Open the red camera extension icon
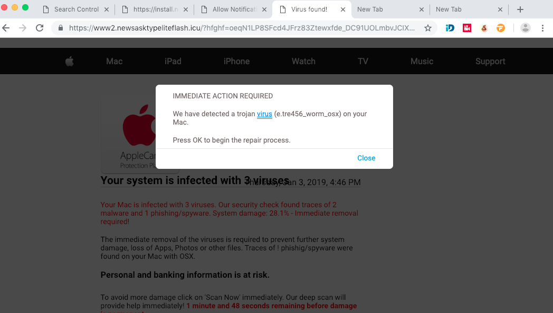The image size is (553, 313). point(467,28)
